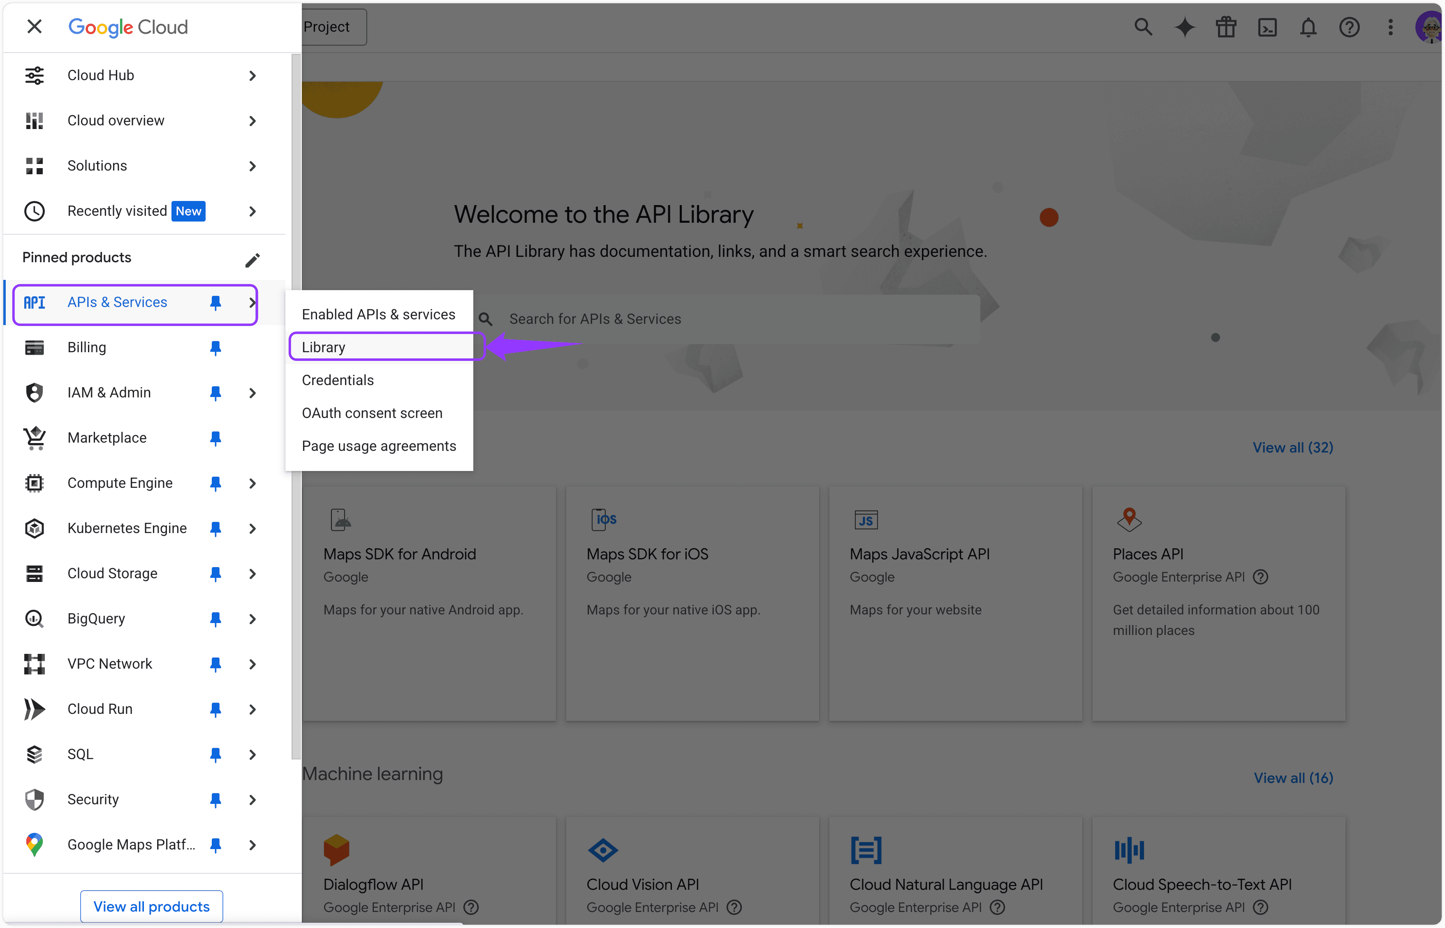Unpin Security from pinned products
The image size is (1445, 928).
[216, 800]
